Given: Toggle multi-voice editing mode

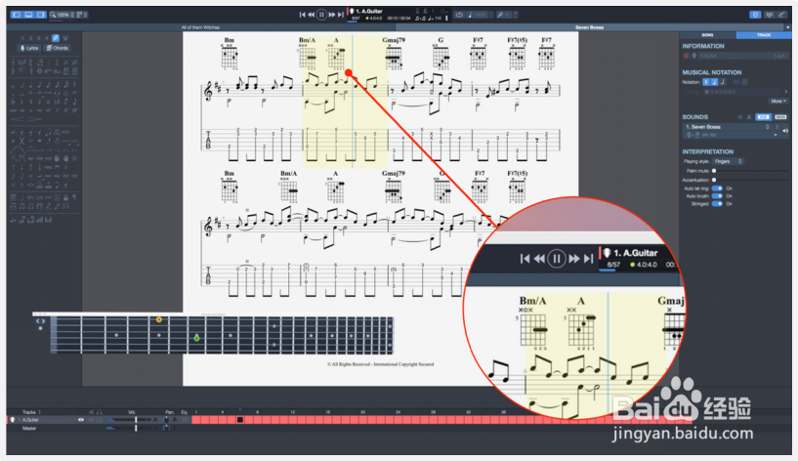Looking at the screenshot, I should (x=56, y=38).
